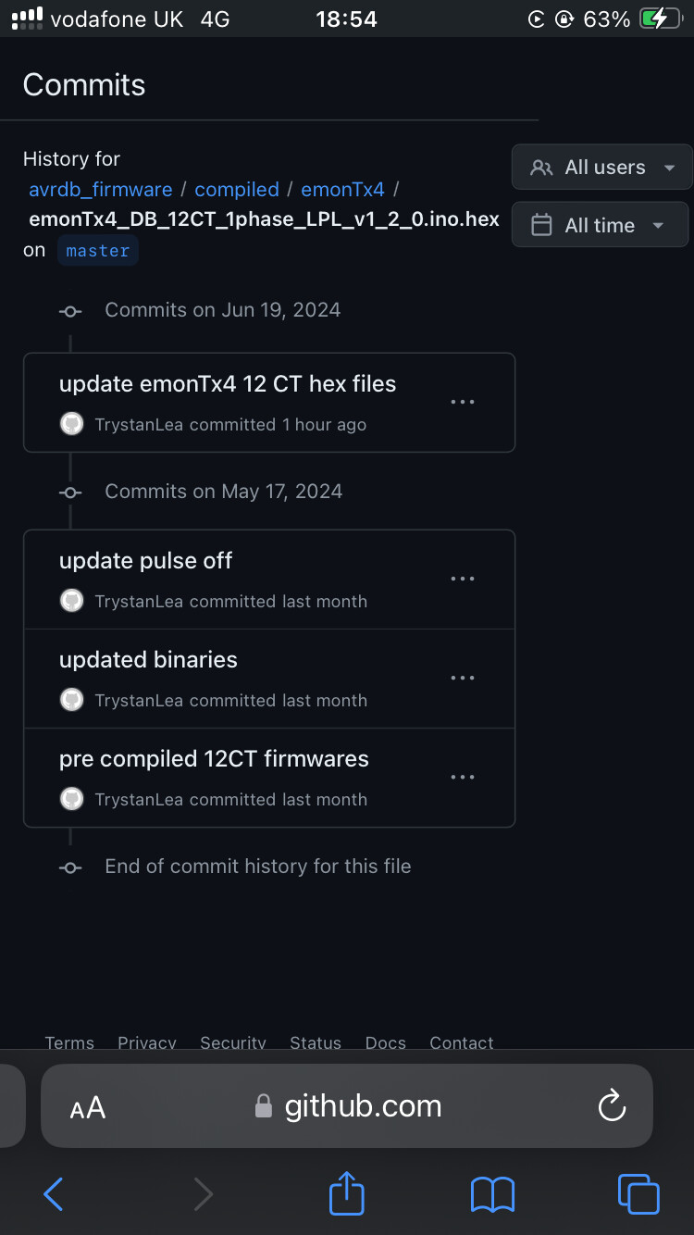This screenshot has width=694, height=1235.
Task: Open the three-dot menu for 'updated binaries'
Action: pos(462,678)
